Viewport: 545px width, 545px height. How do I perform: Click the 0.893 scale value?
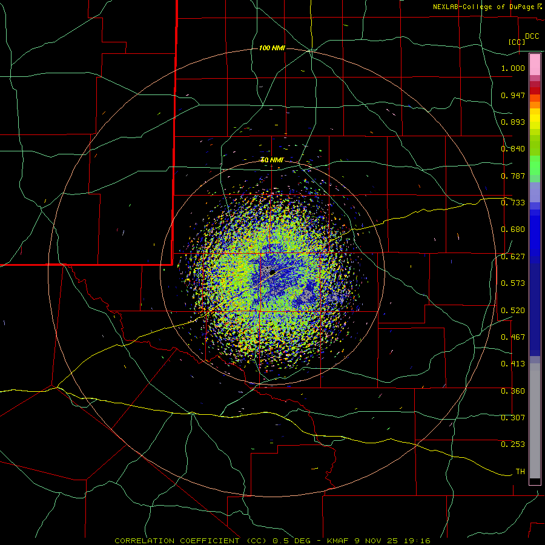click(513, 122)
